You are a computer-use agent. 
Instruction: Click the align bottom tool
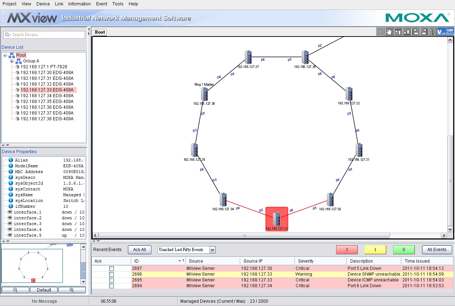click(x=407, y=32)
